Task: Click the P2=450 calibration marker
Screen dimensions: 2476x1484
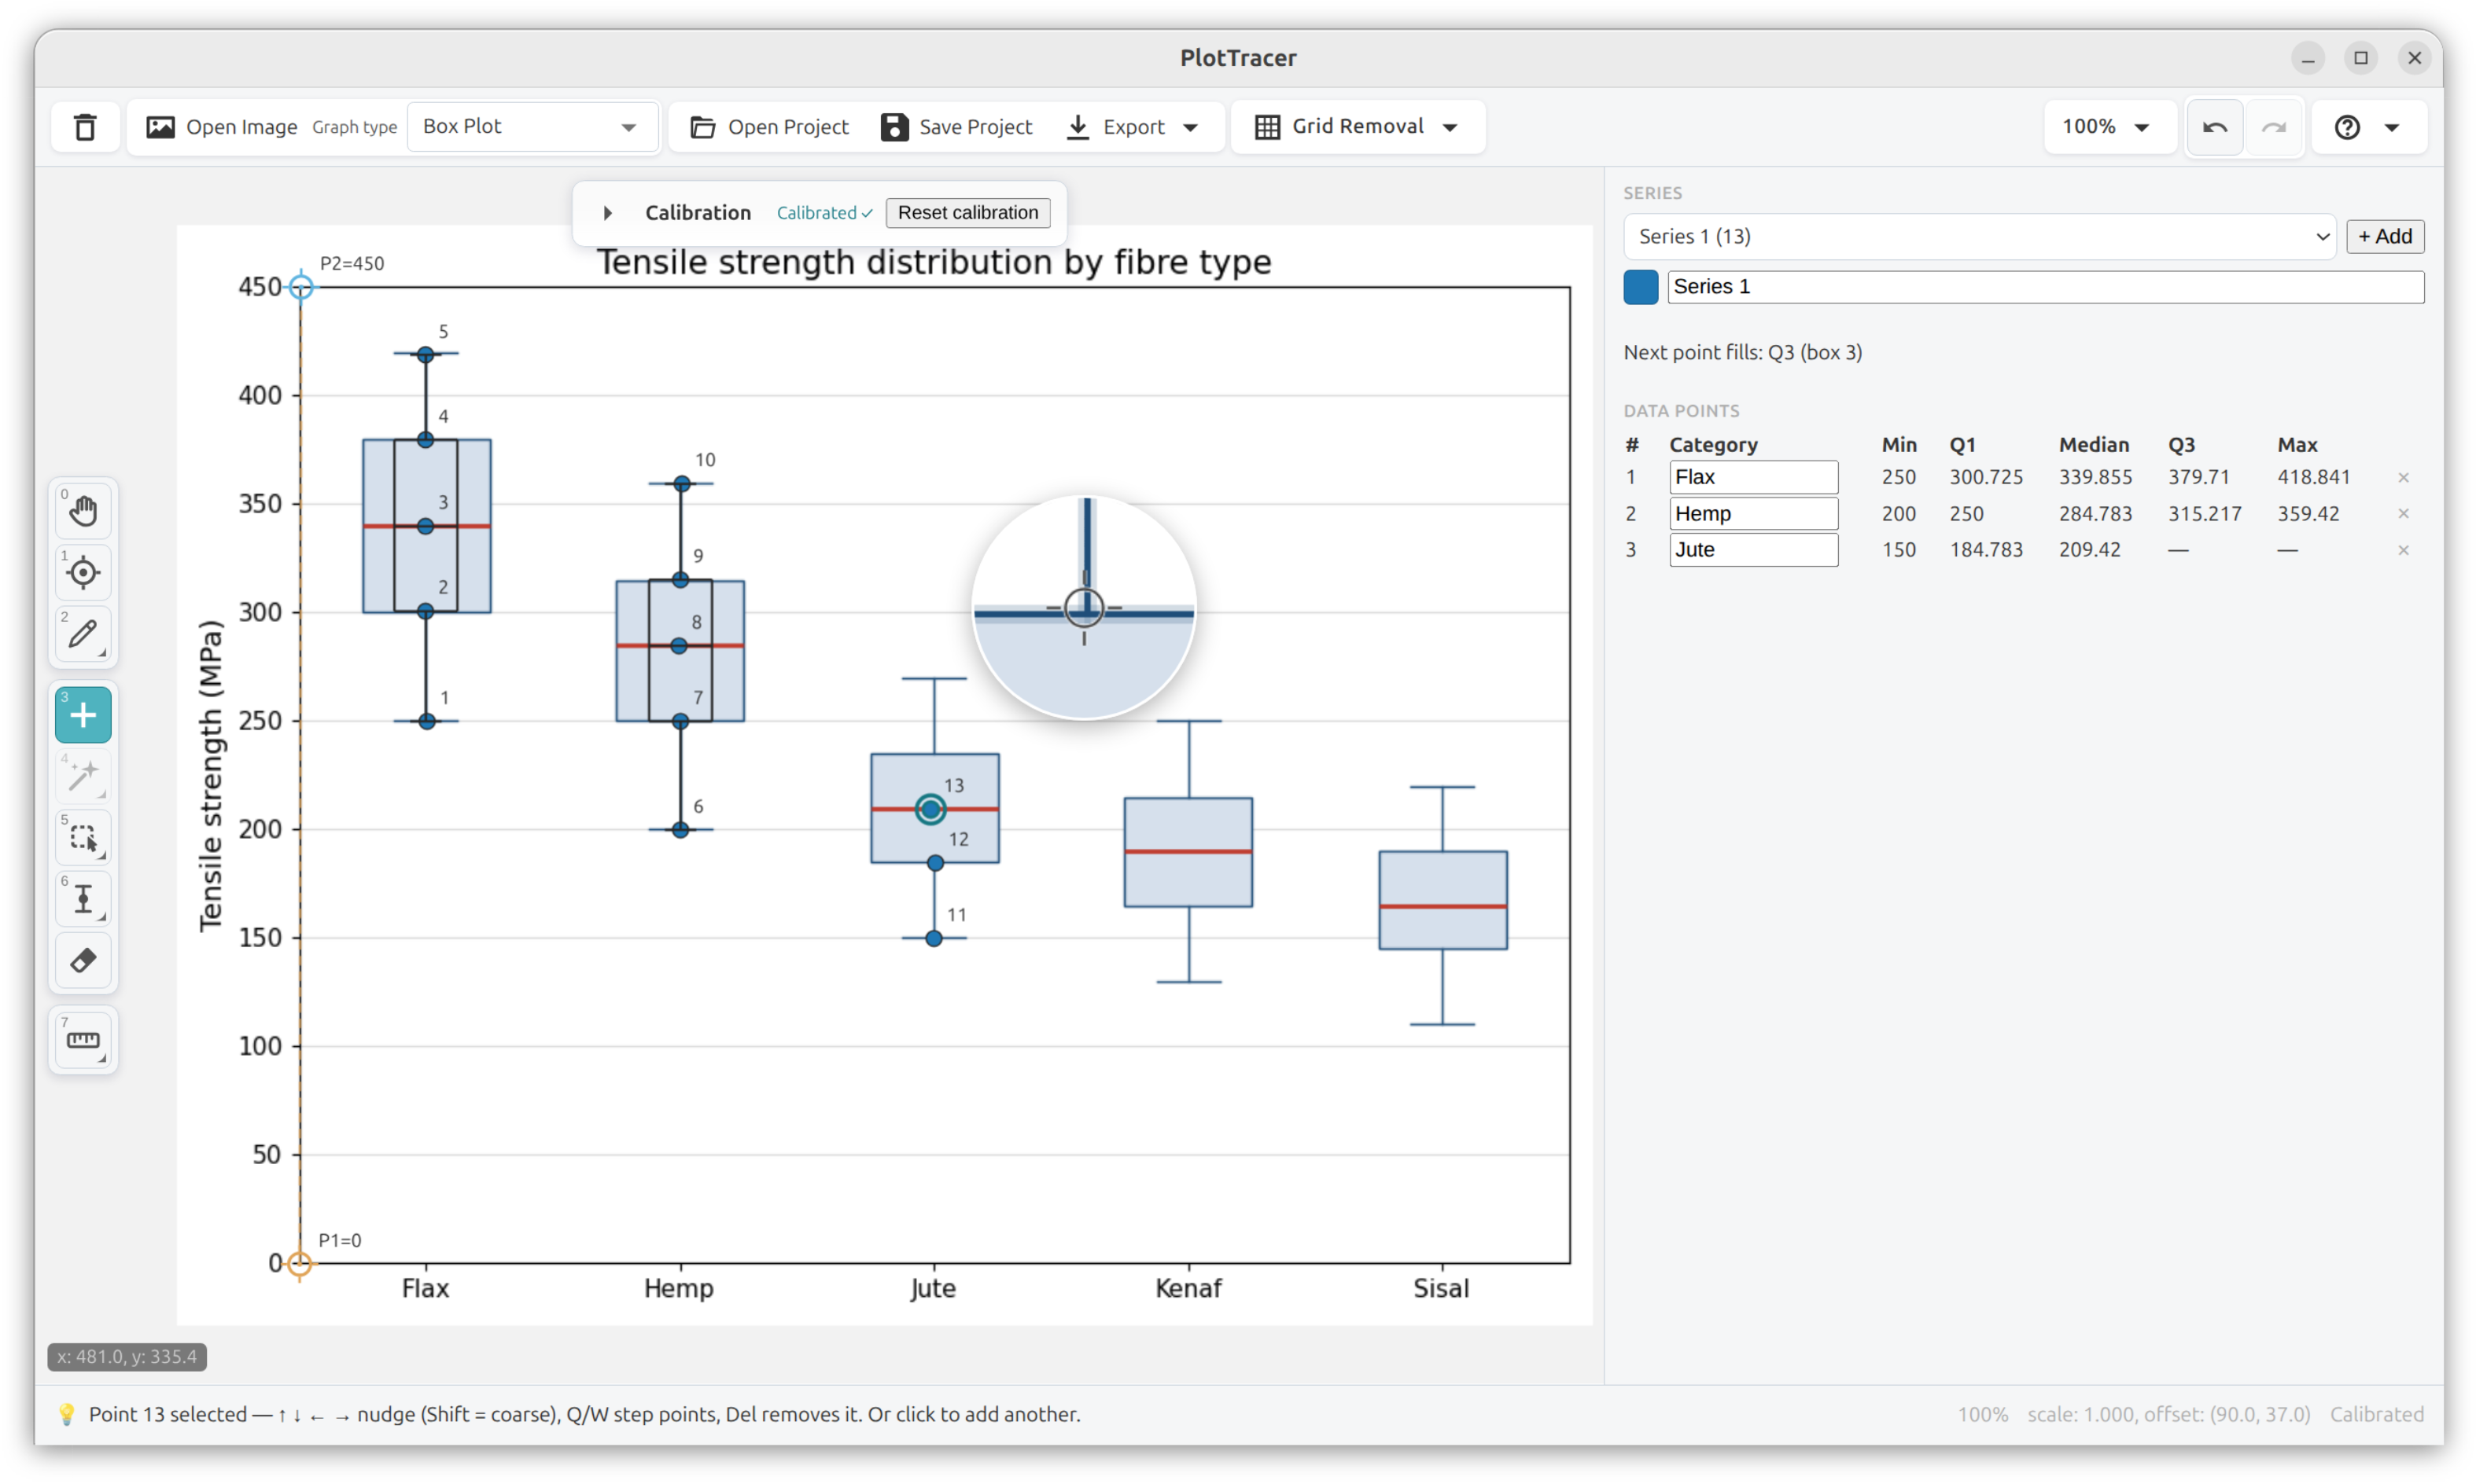Action: point(300,287)
